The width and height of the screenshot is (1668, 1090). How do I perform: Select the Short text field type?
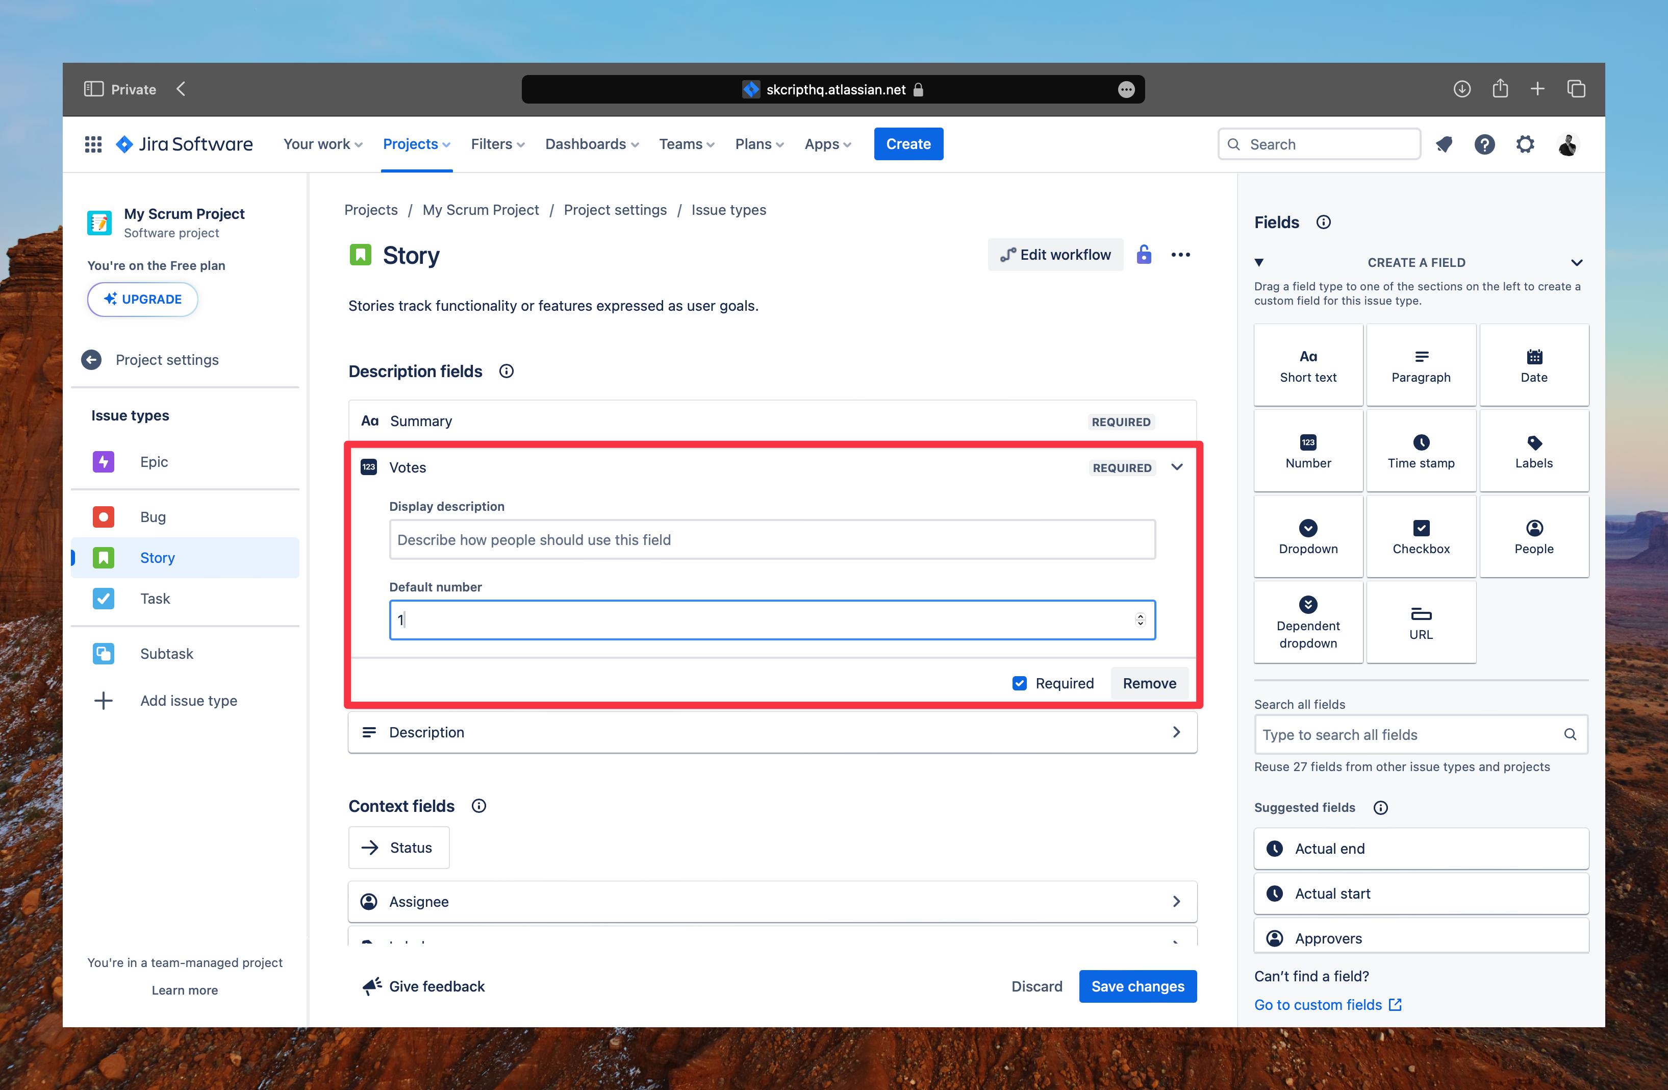[x=1308, y=364]
